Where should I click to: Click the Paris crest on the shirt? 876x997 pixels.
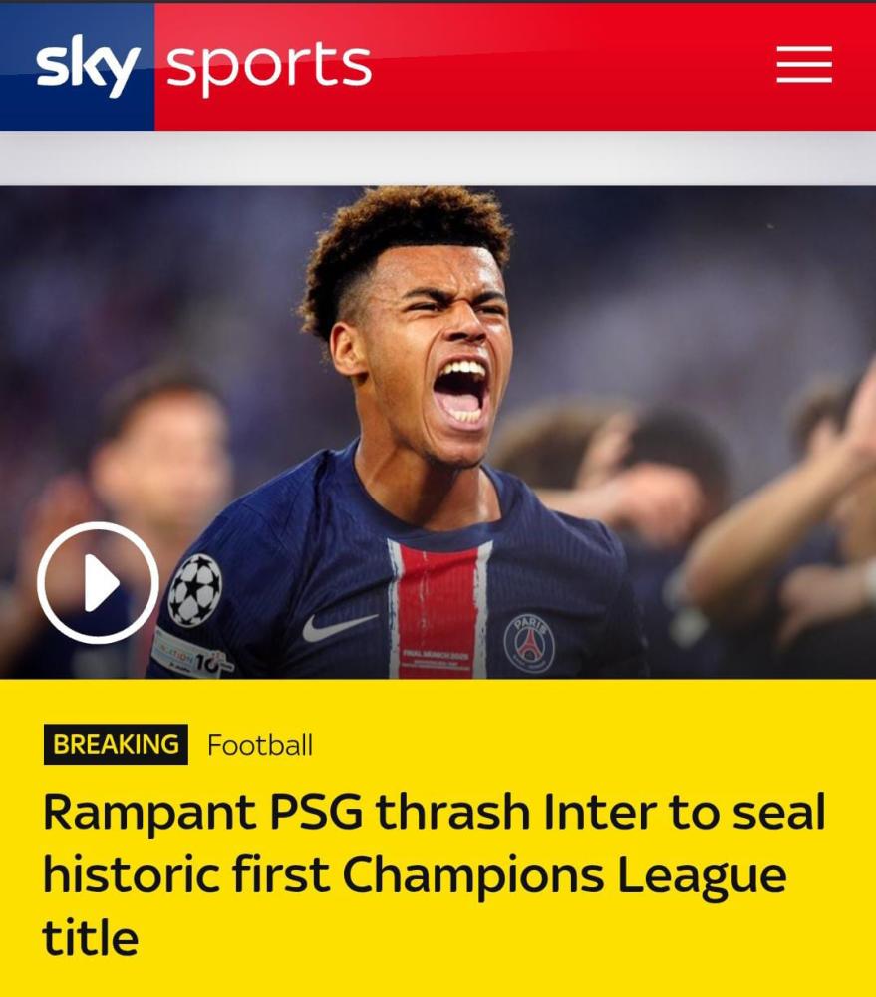[x=529, y=643]
